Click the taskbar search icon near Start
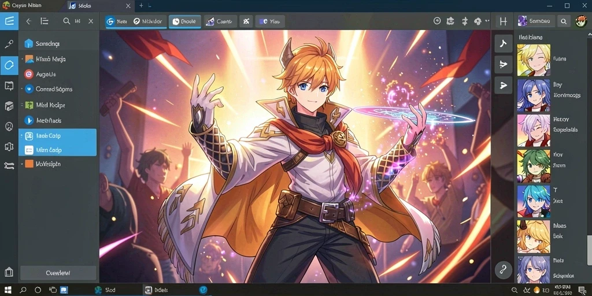Image resolution: width=592 pixels, height=296 pixels. [x=23, y=290]
